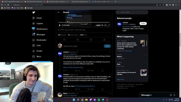This screenshot has height=102, width=181.
Task: View the 3,201 Likes list
Action: [83, 35]
